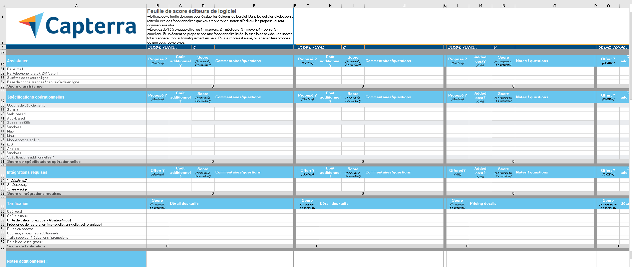Select row 60 header
632x267 pixels.
pos(3,211)
